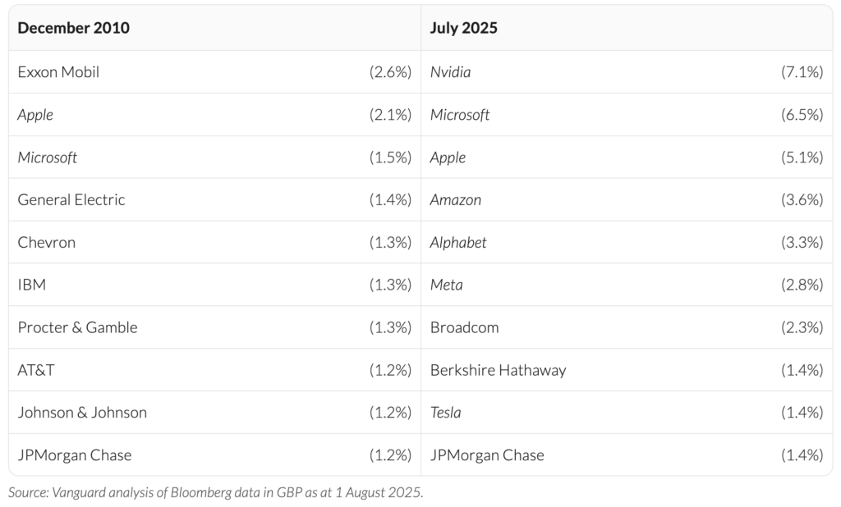The height and width of the screenshot is (507, 841).
Task: Select the IBM table cell
Action: pyautogui.click(x=31, y=285)
